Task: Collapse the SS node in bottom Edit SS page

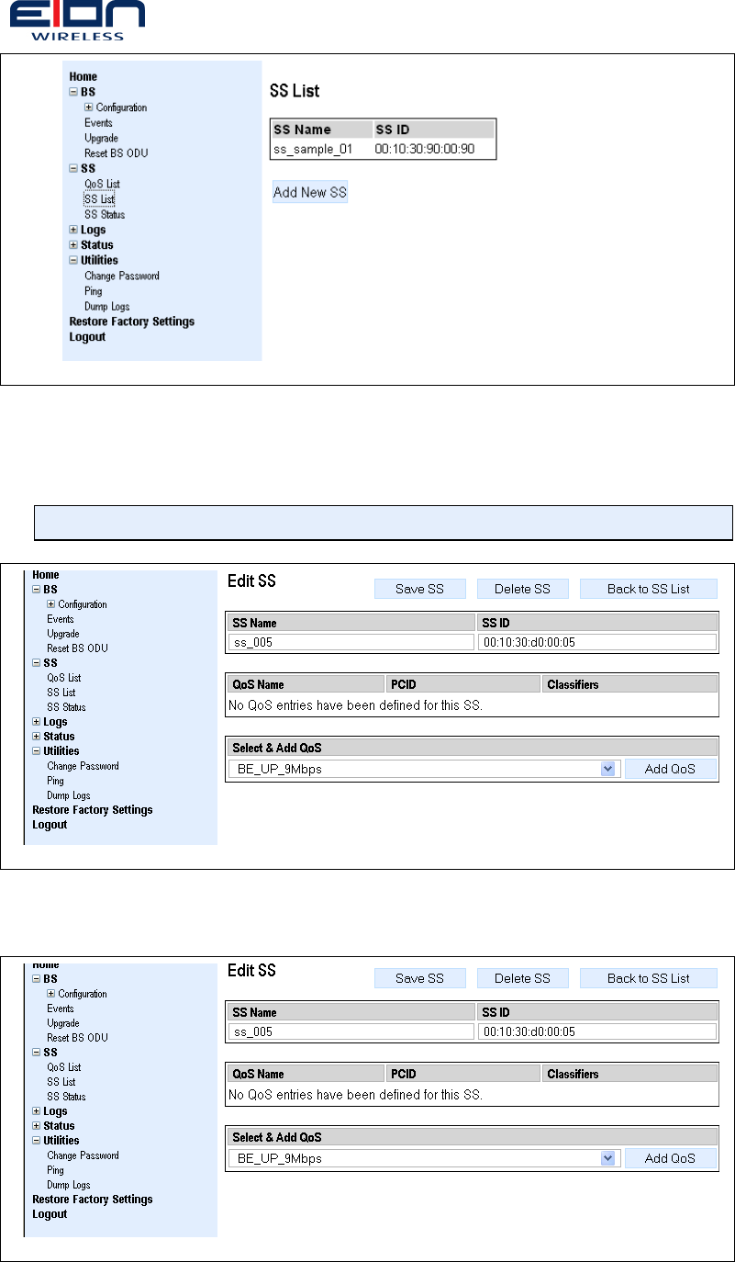Action: click(x=37, y=1053)
